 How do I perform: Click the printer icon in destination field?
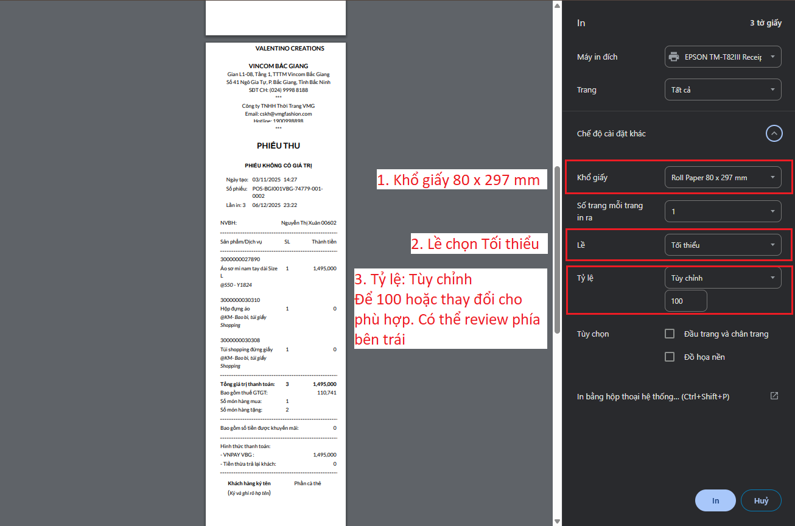tap(674, 57)
